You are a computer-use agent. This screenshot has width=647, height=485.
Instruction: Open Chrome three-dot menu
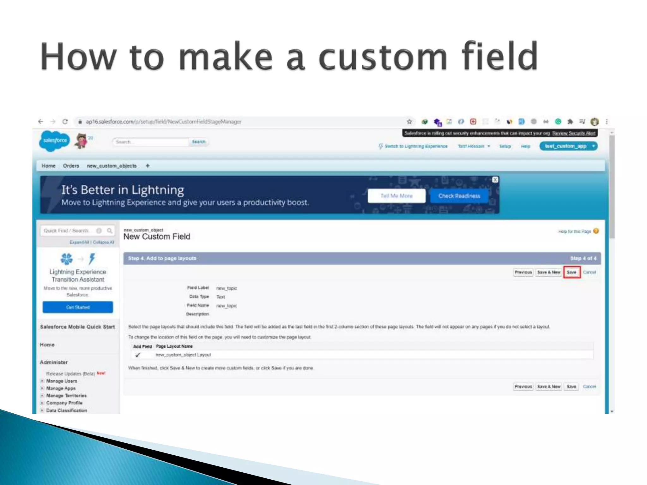[x=607, y=122]
